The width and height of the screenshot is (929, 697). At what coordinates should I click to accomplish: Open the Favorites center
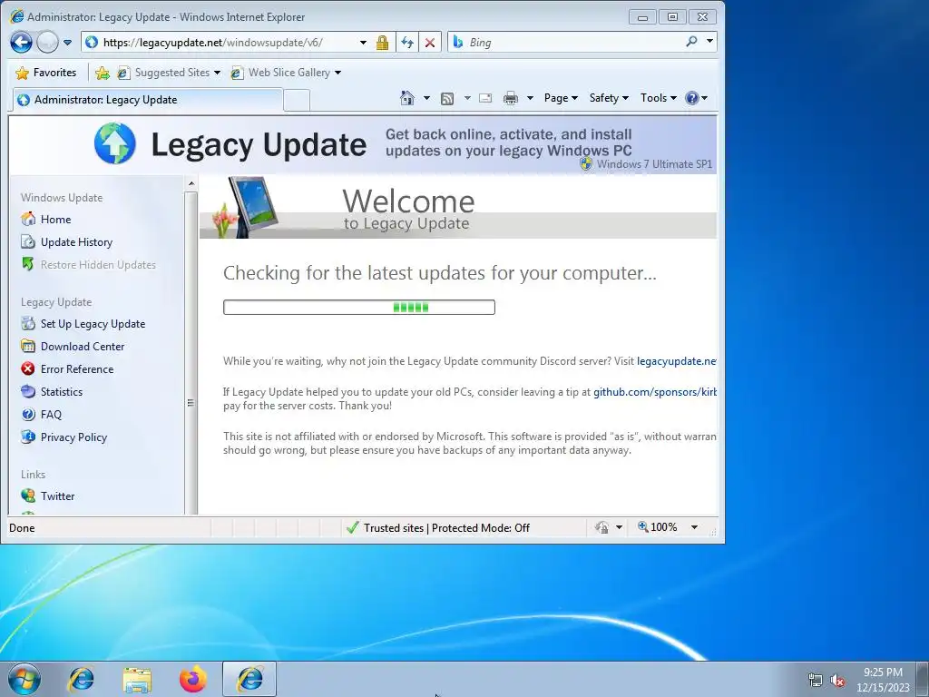[46, 73]
